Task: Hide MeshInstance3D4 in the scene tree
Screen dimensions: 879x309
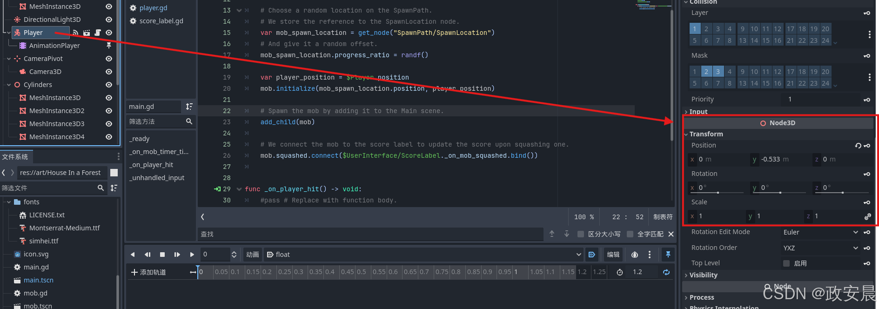Action: click(x=109, y=137)
